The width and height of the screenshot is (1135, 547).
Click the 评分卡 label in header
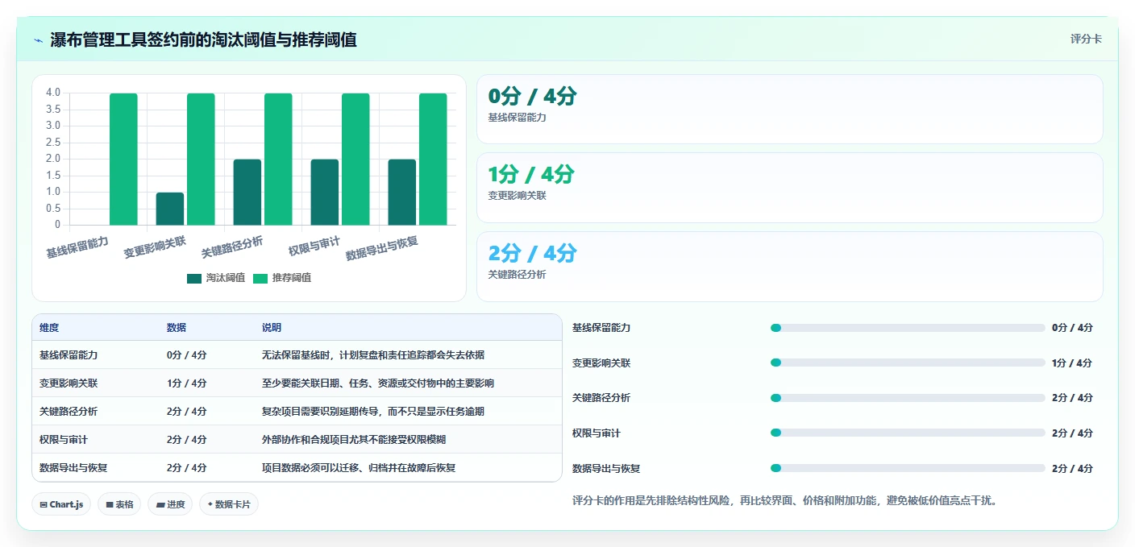pos(1086,39)
